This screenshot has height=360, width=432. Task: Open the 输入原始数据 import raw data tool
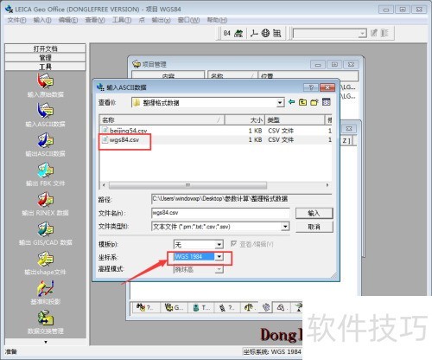coord(45,81)
